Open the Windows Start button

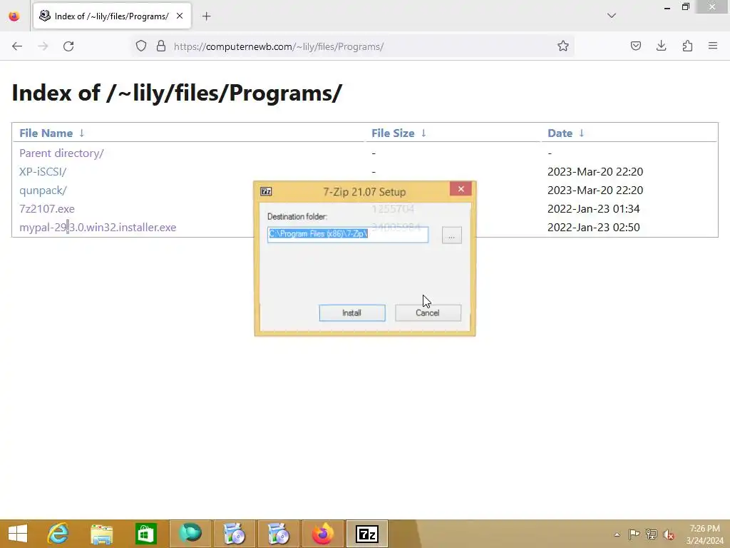tap(18, 534)
